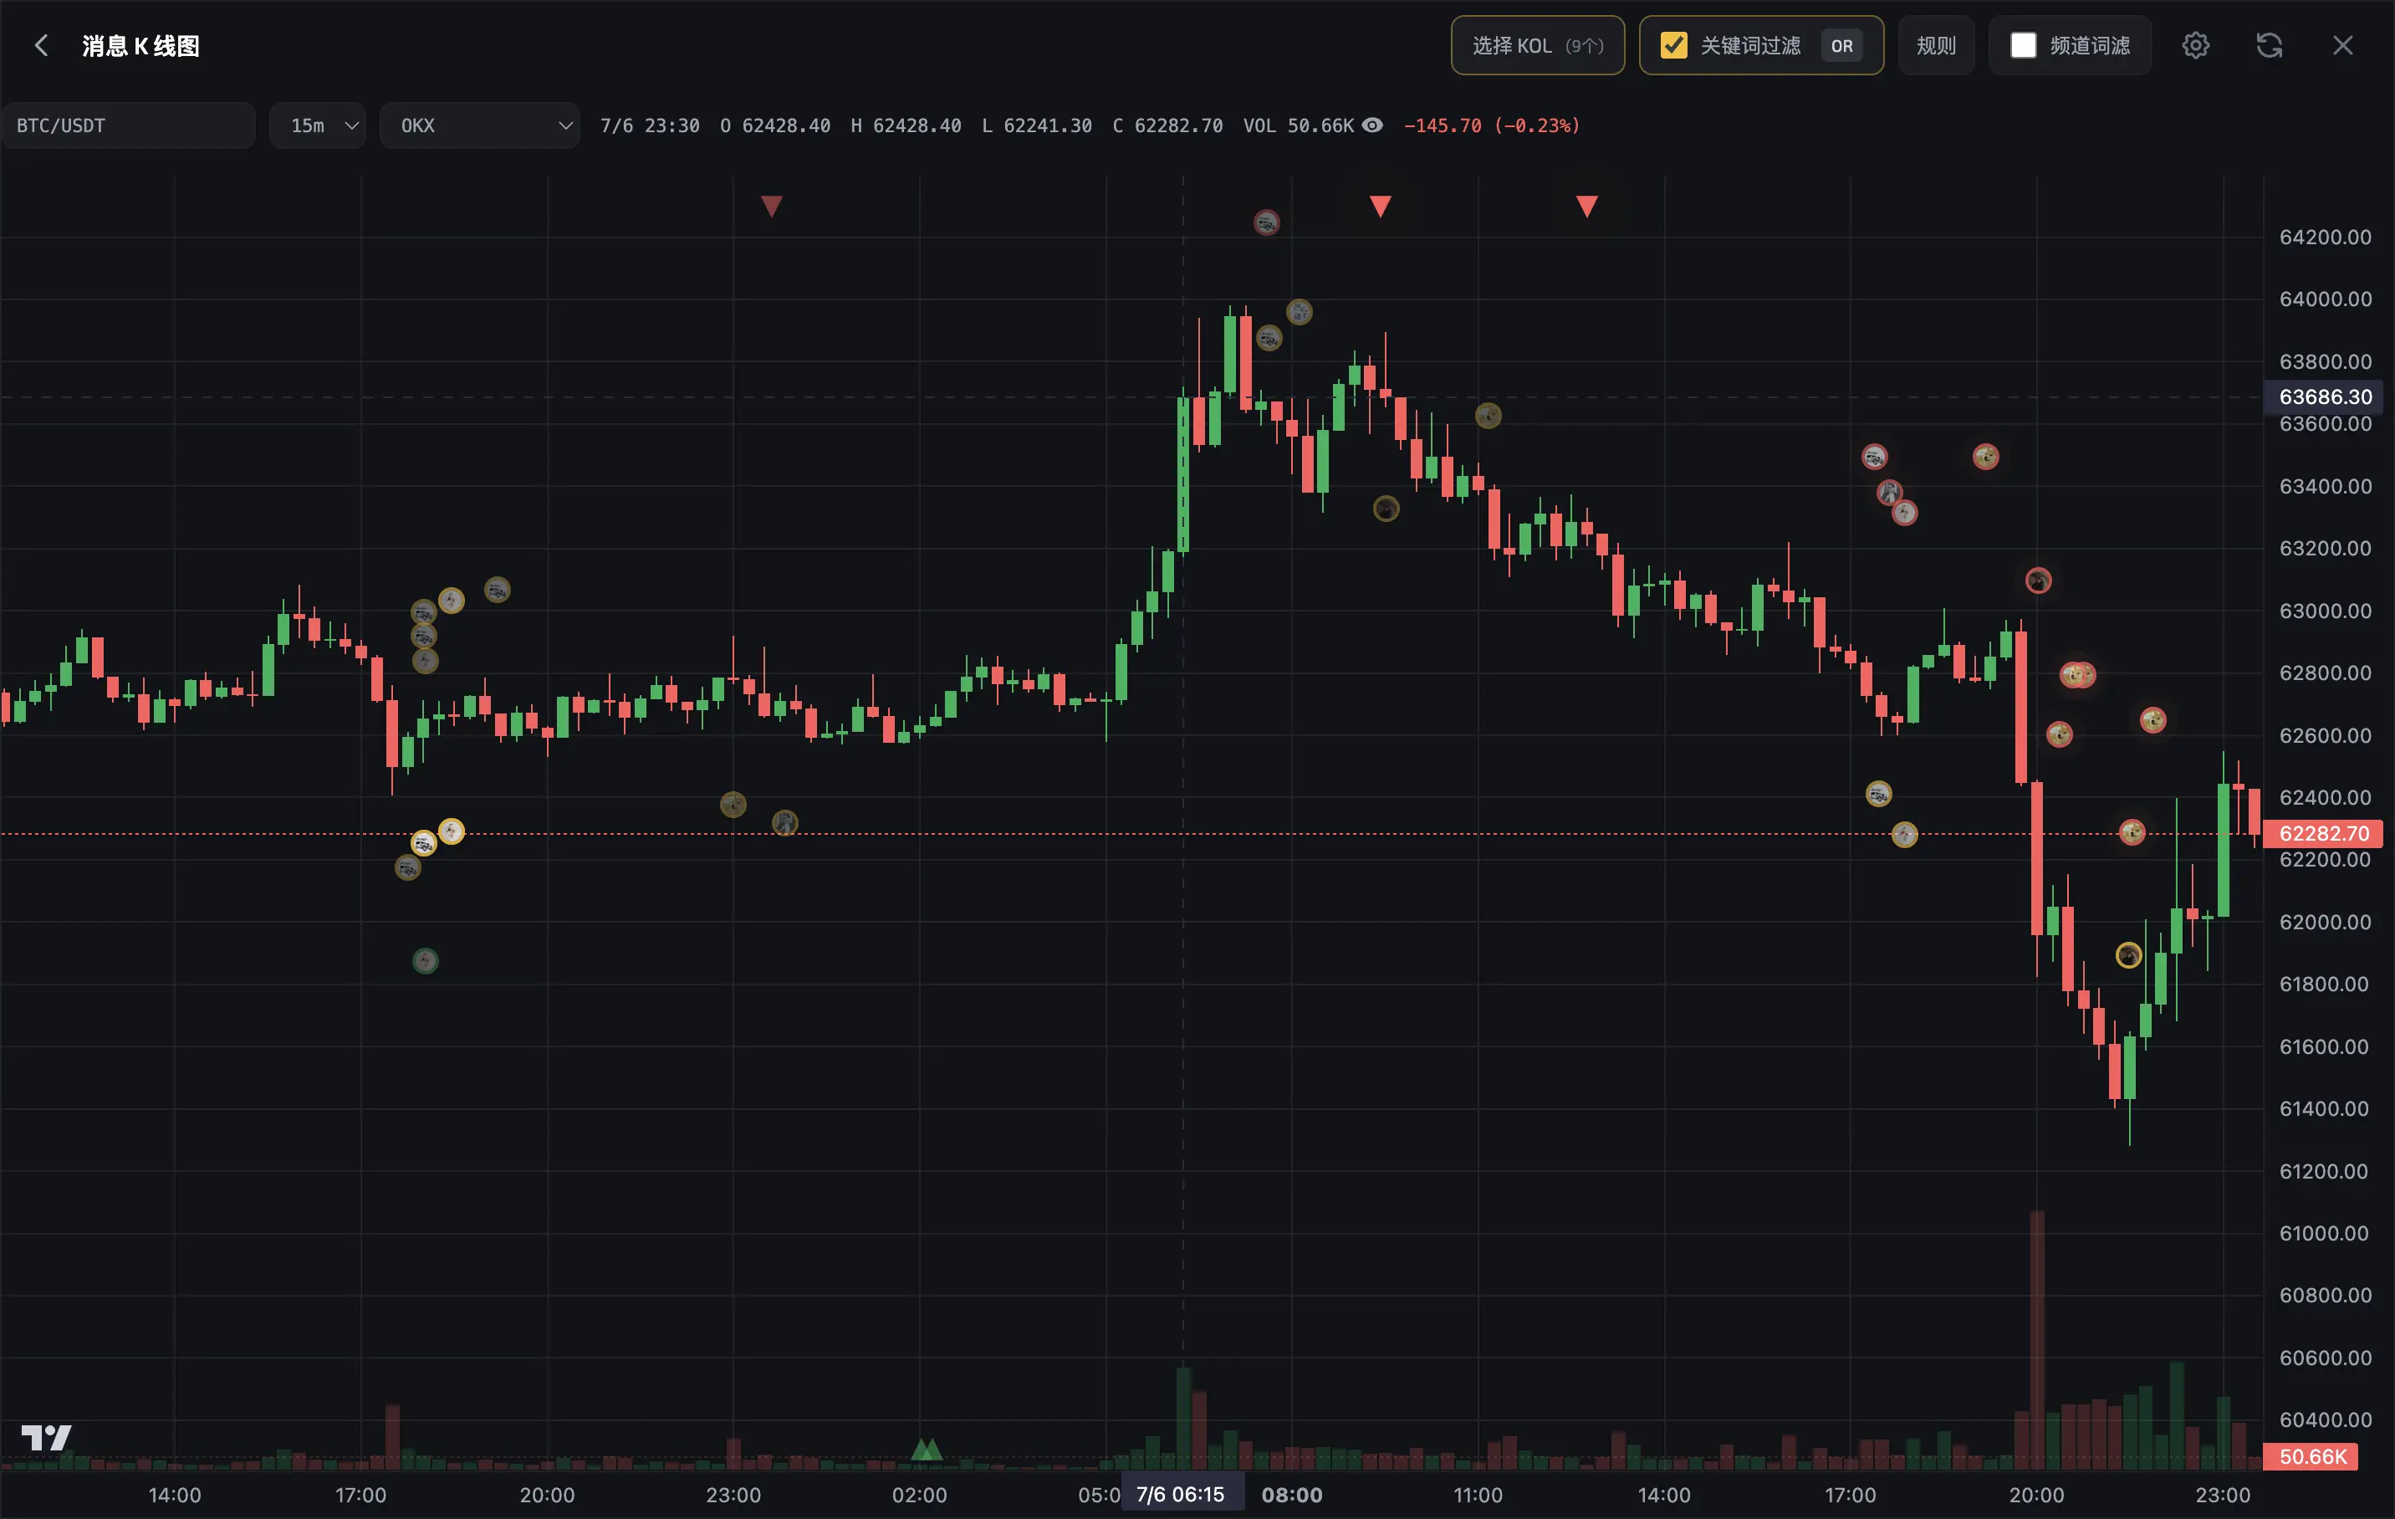
Task: Click the volume label 50.66K
Action: 2311,1456
